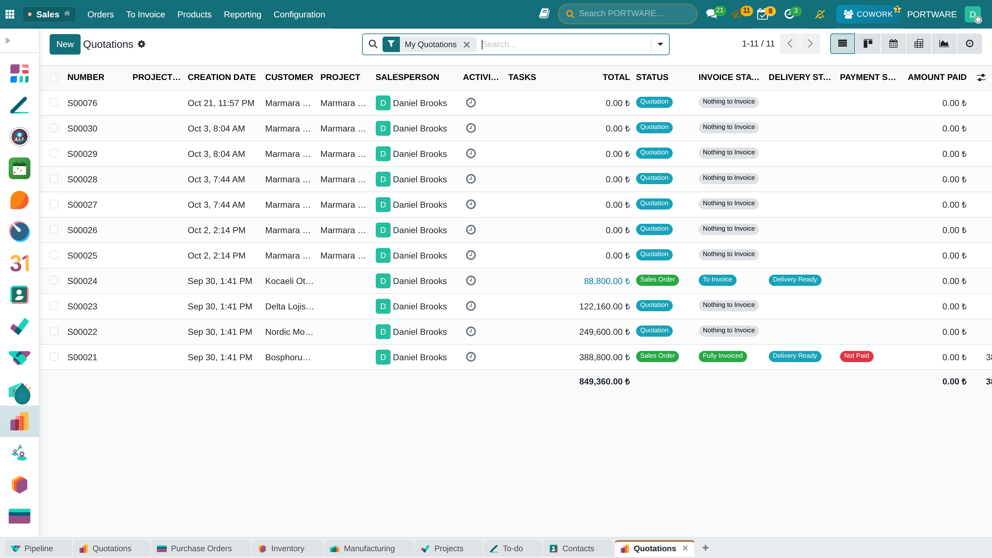The height and width of the screenshot is (558, 992).
Task: Toggle the muted notification bell icon
Action: 820,14
